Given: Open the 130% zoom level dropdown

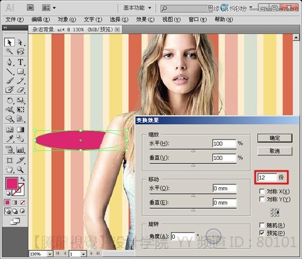Looking at the screenshot, I should [x=50, y=254].
